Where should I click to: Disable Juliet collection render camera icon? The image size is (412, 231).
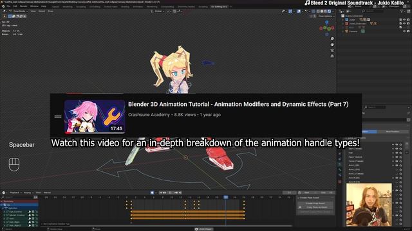point(408,20)
